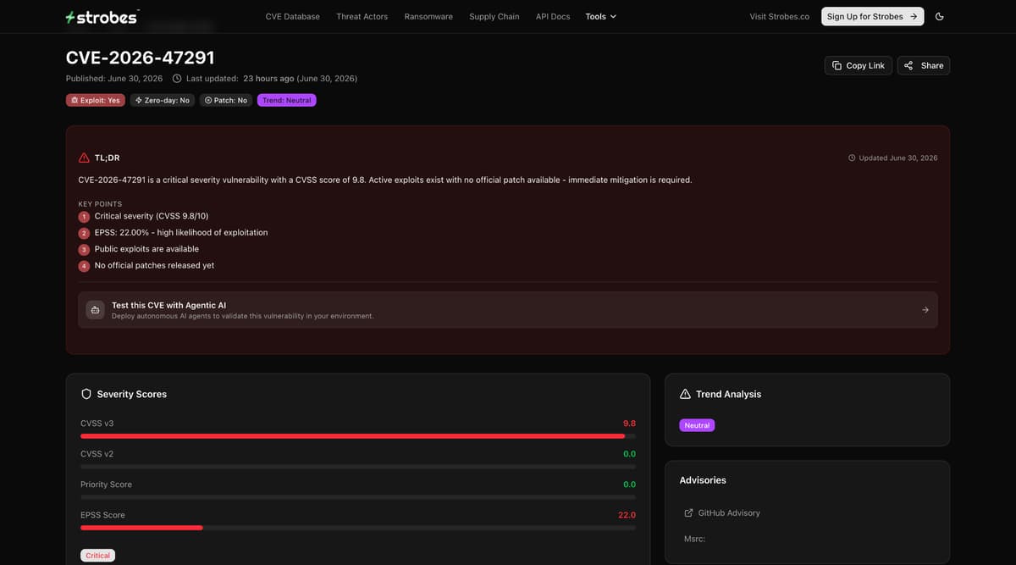1016x565 pixels.
Task: Click the Patch: No badge
Action: pyautogui.click(x=226, y=100)
